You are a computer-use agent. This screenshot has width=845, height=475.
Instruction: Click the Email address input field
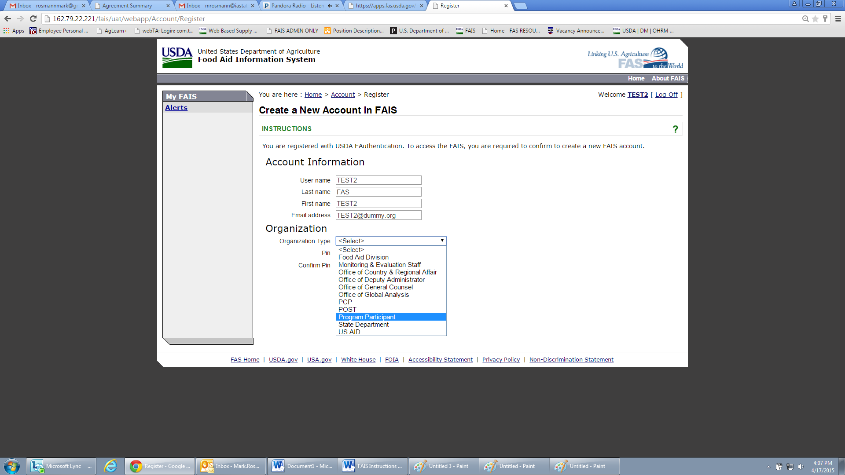coord(378,216)
